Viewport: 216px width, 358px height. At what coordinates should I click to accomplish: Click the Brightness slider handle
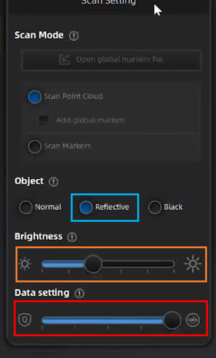coord(93,264)
